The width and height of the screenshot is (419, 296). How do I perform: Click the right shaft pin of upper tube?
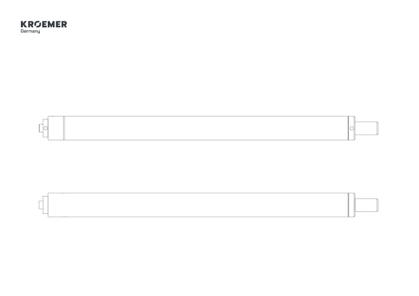tap(366, 128)
